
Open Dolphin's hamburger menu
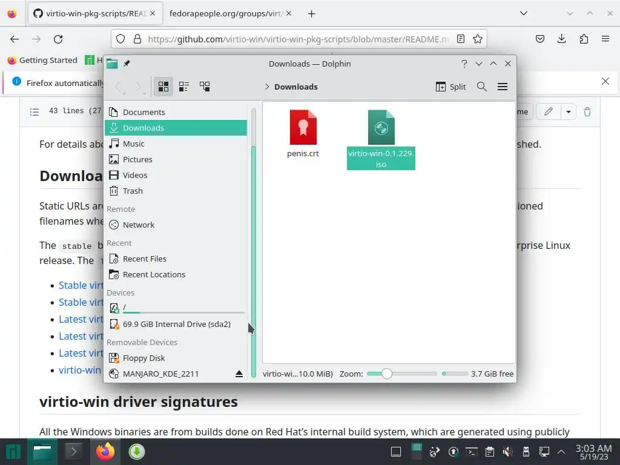[x=503, y=87]
